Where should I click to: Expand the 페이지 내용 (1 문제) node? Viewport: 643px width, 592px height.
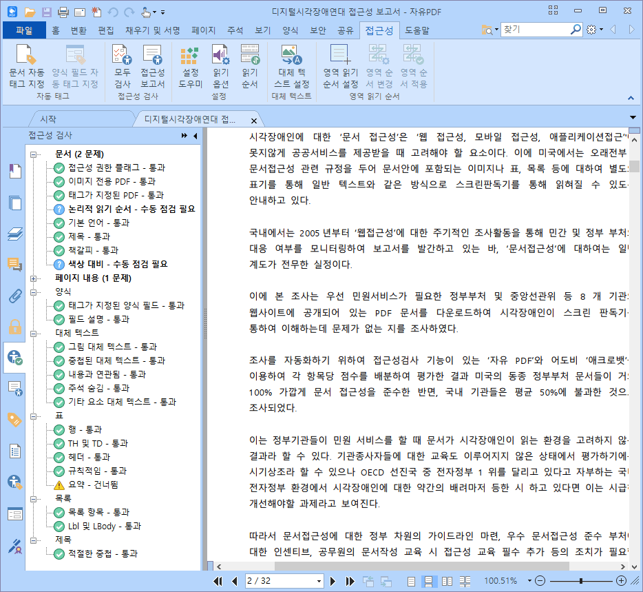tap(33, 278)
